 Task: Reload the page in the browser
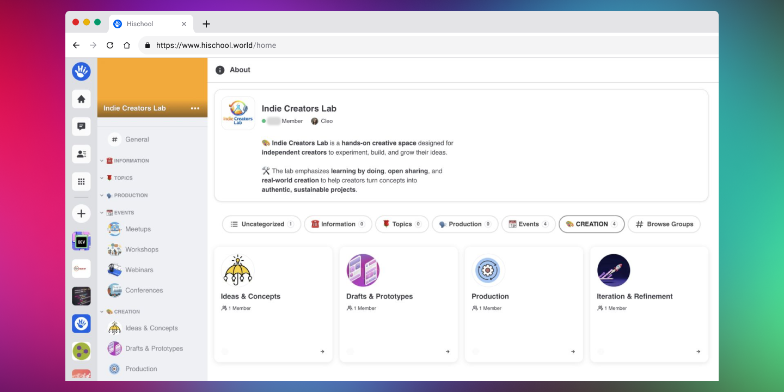(x=110, y=46)
